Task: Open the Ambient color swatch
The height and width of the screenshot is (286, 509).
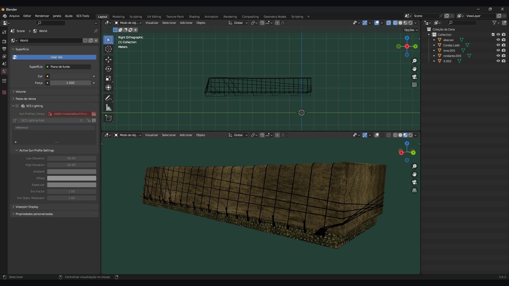Action: [72, 172]
